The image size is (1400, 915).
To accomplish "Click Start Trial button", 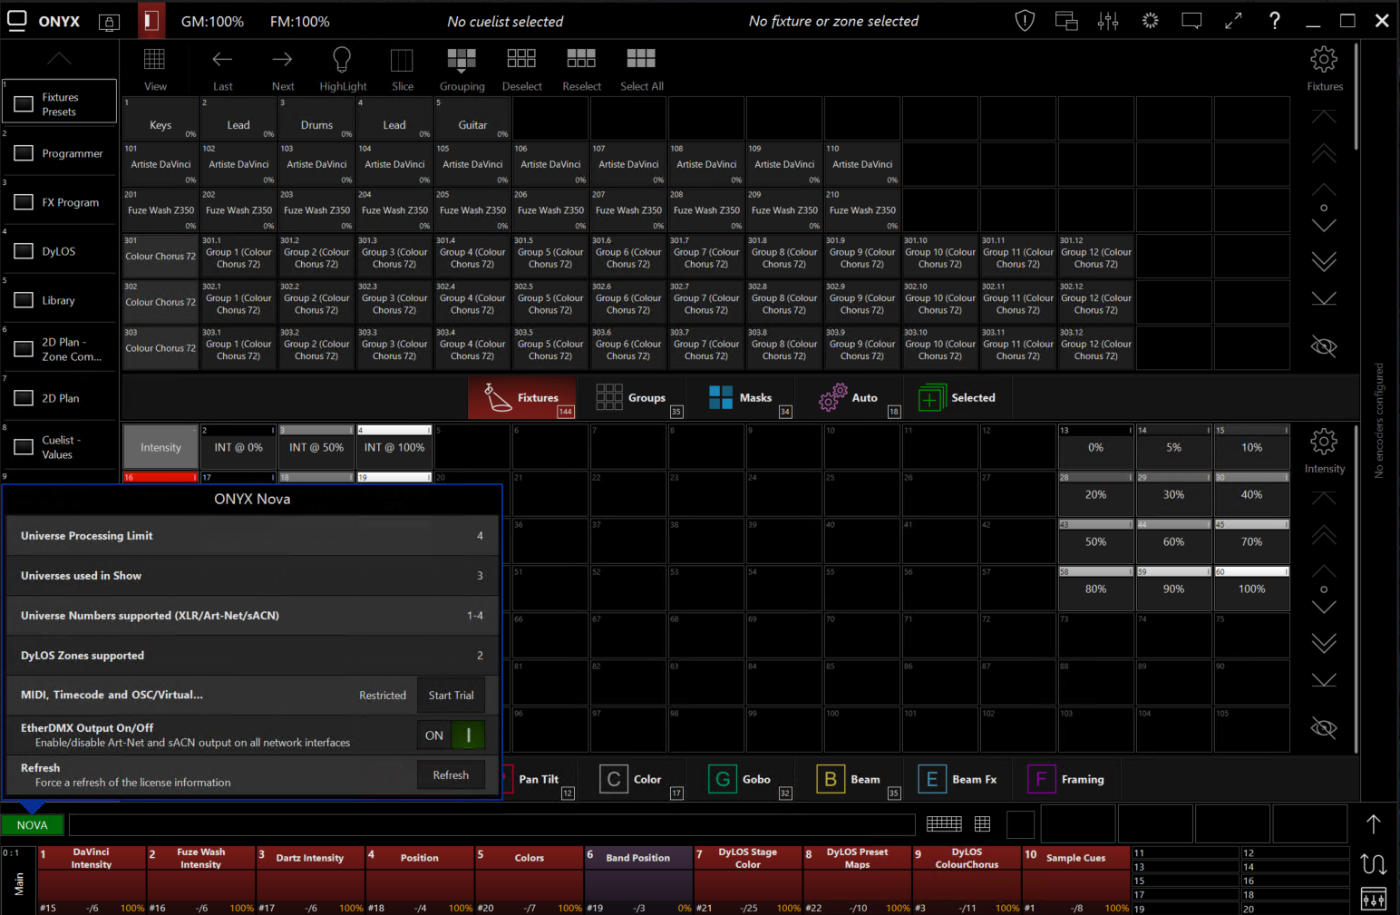I will click(x=451, y=696).
